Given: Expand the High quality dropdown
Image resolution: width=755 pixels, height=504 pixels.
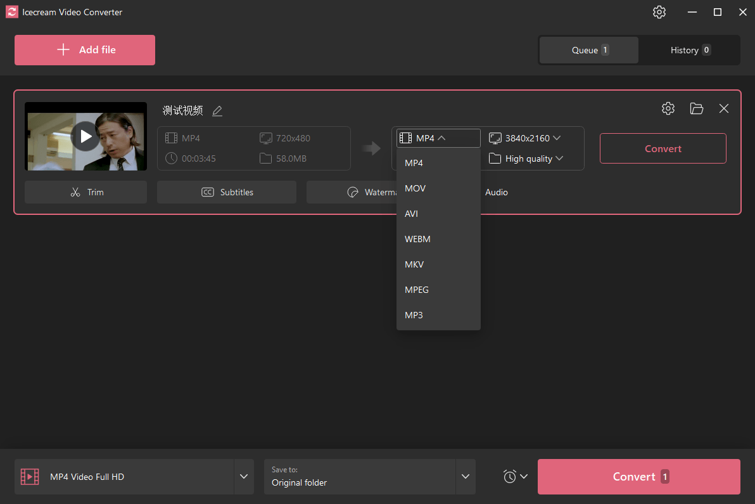Looking at the screenshot, I should pyautogui.click(x=526, y=158).
